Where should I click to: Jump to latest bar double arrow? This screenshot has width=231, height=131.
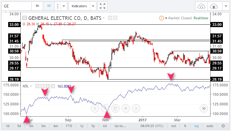coord(204,108)
